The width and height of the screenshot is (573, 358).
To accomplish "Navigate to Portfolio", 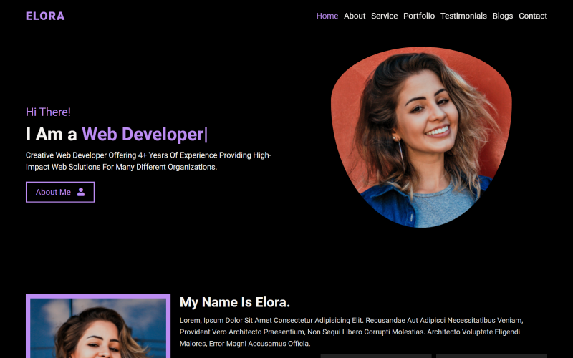I will [419, 16].
